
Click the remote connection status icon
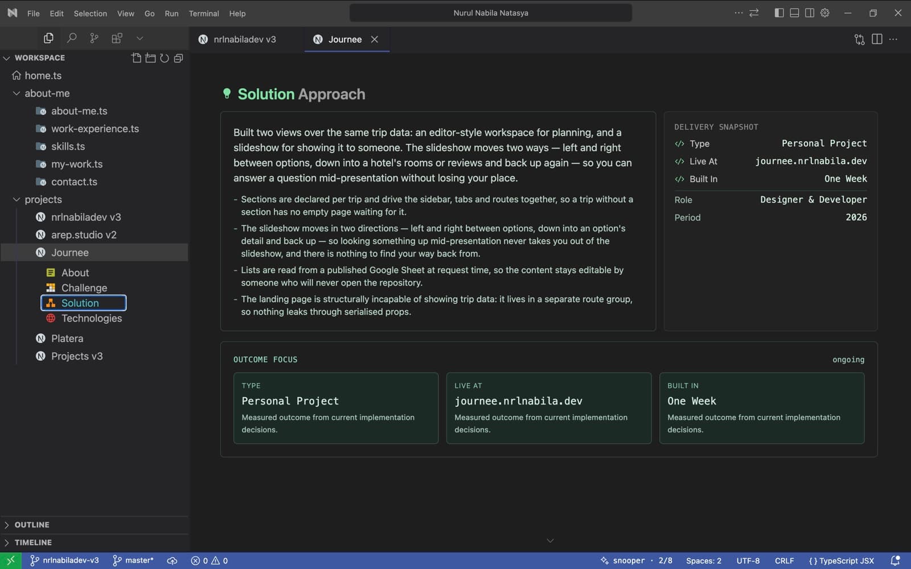coord(11,560)
